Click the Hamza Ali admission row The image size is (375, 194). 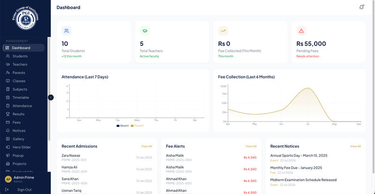(x=107, y=169)
